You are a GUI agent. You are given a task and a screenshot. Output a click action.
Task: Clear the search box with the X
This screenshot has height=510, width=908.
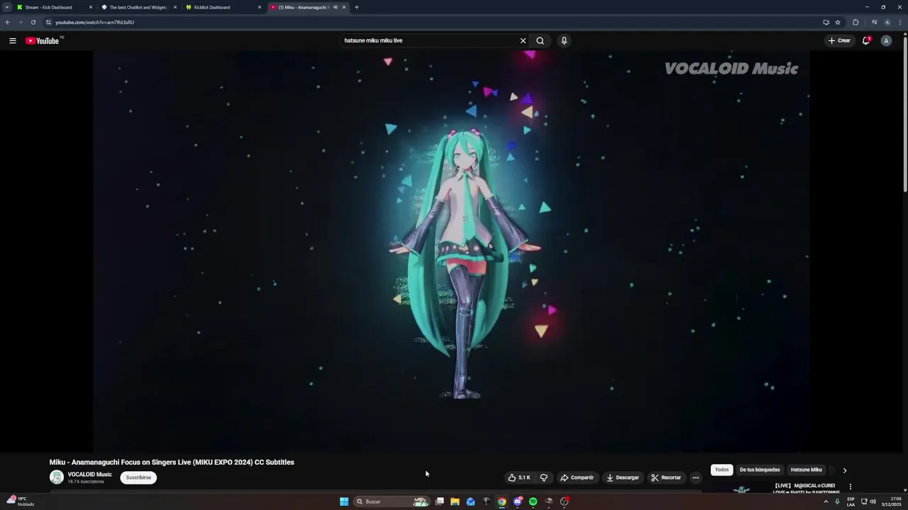[x=523, y=40]
